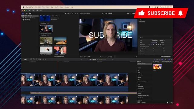194x109 pixels.
Task: Open the Apple menu
Action: point(23,7)
